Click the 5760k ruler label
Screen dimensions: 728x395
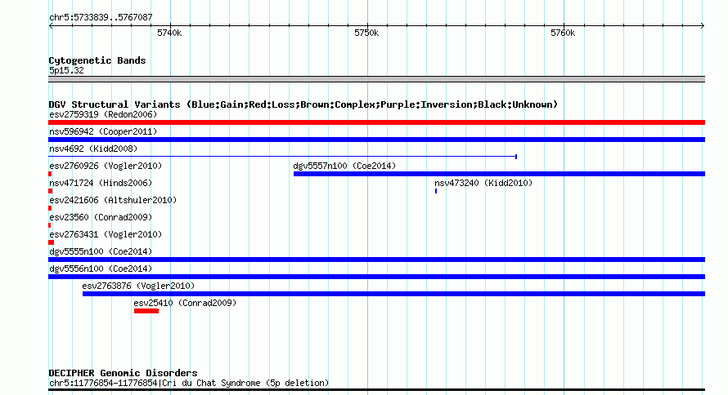point(563,33)
